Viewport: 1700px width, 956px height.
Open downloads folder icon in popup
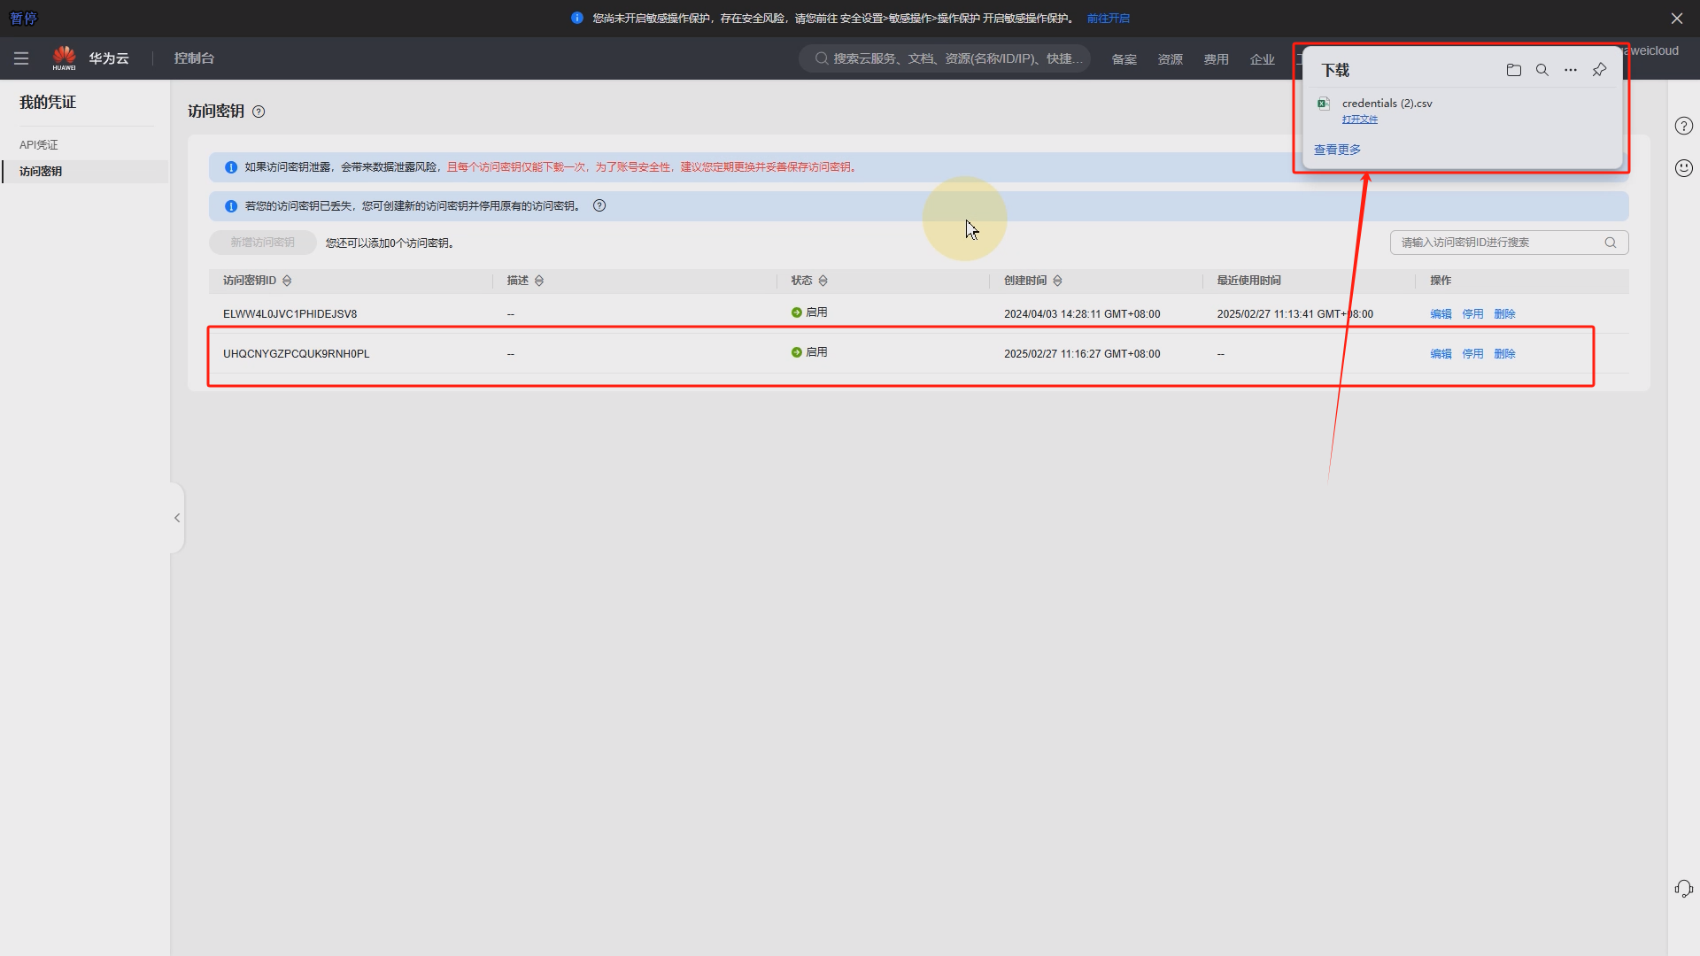click(1513, 70)
